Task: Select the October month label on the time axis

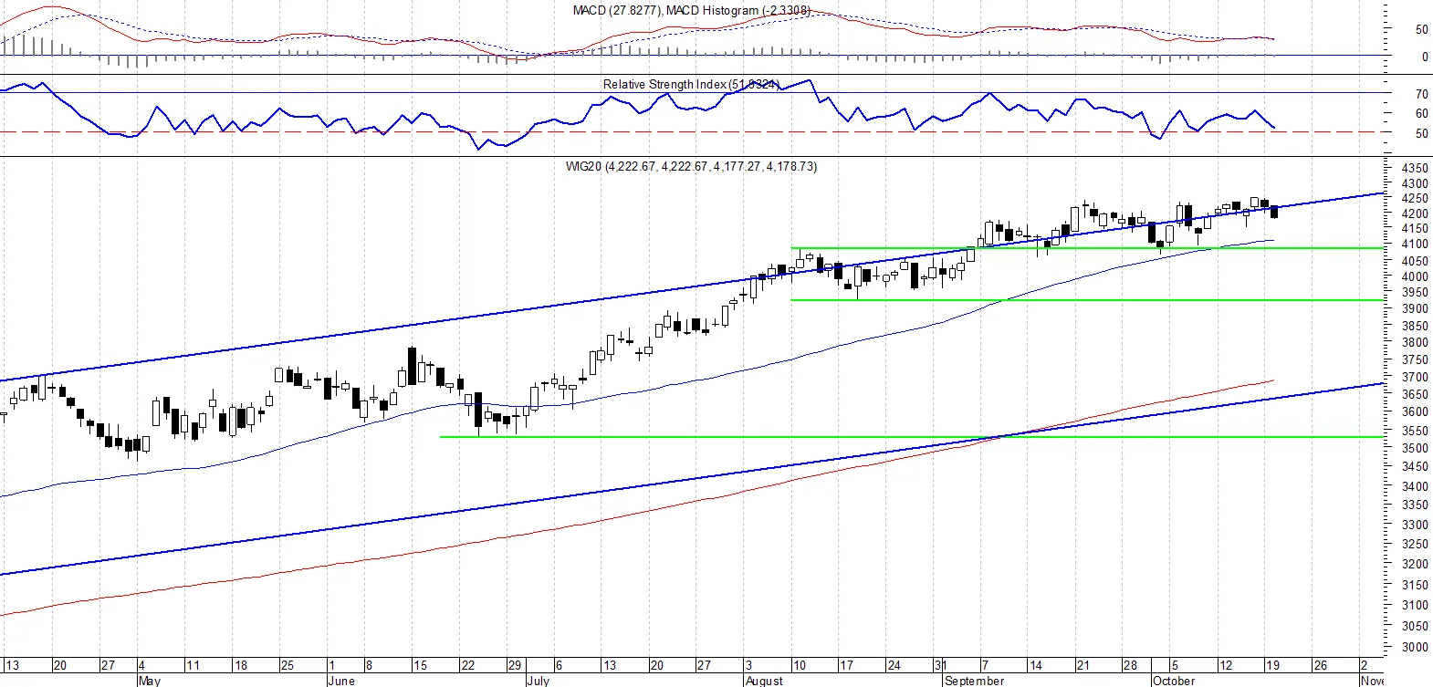Action: (x=1174, y=681)
